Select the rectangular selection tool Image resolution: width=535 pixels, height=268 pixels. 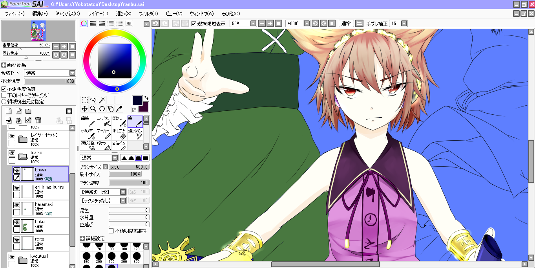coord(85,100)
